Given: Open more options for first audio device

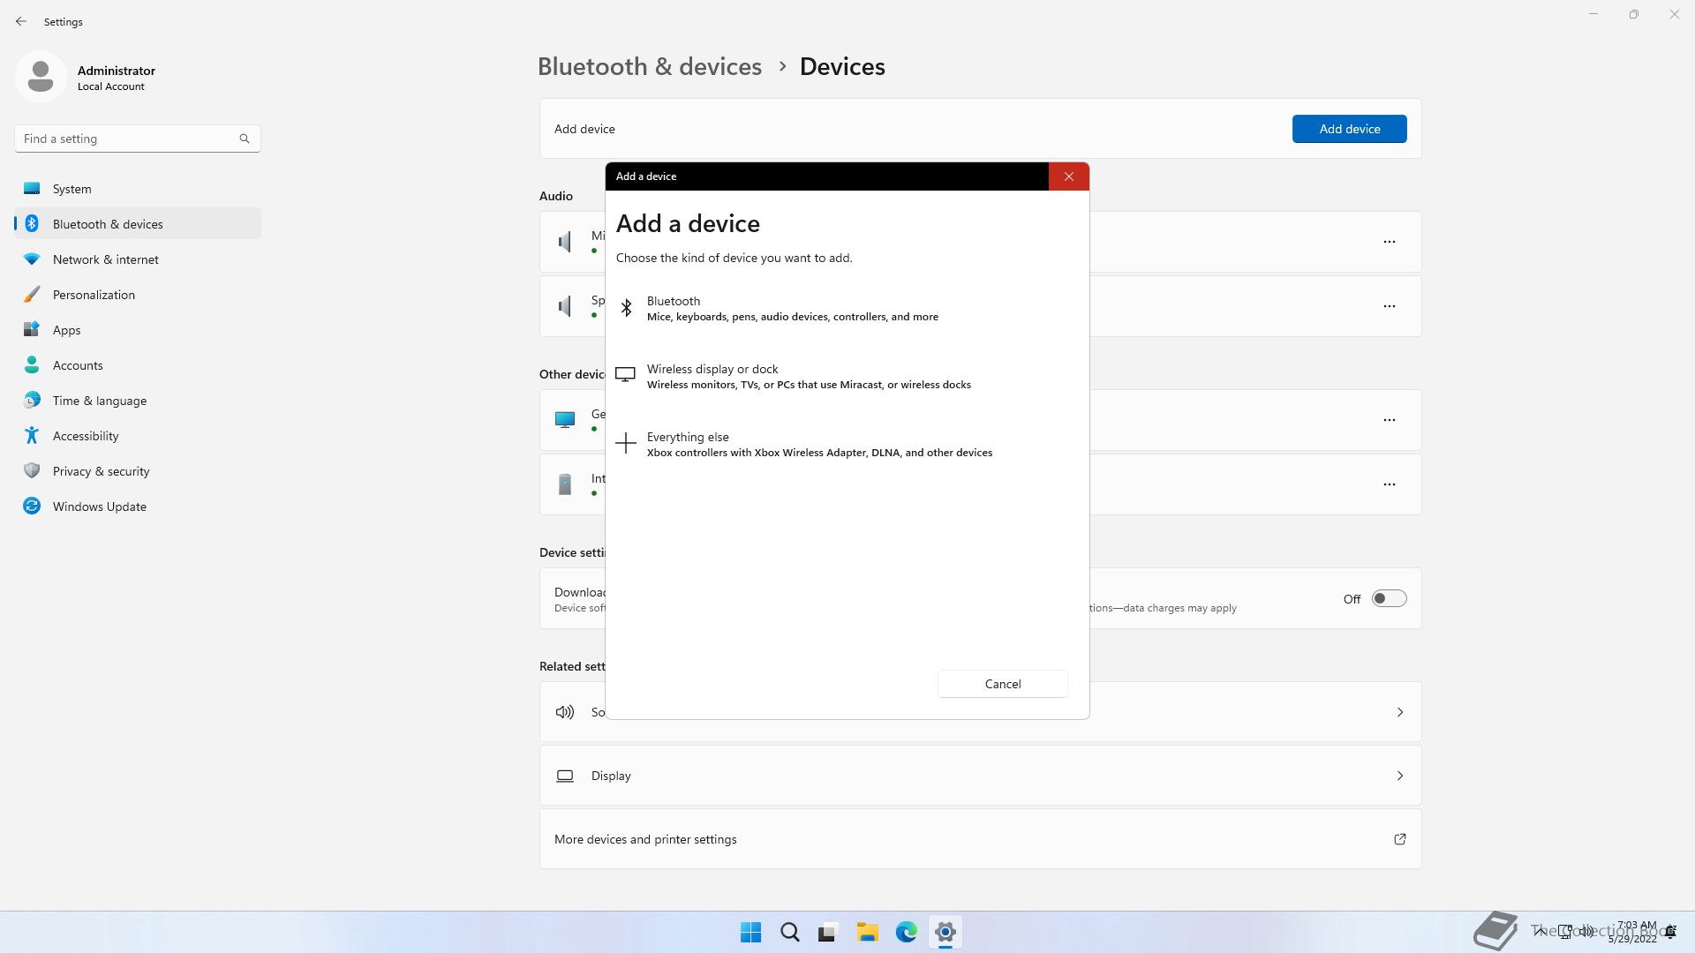Looking at the screenshot, I should pos(1389,242).
